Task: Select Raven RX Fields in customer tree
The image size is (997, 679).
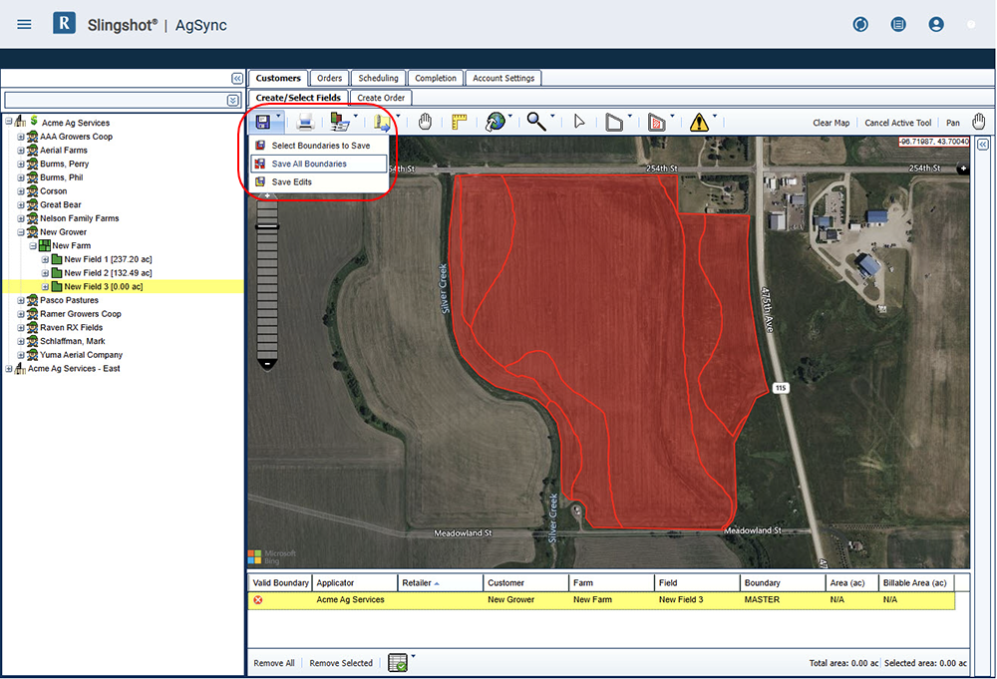Action: pyautogui.click(x=71, y=327)
